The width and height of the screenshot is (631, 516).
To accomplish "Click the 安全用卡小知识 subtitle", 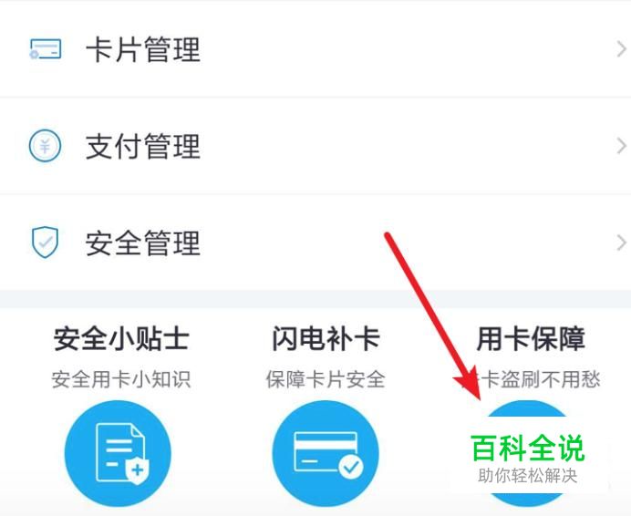I will coord(121,379).
